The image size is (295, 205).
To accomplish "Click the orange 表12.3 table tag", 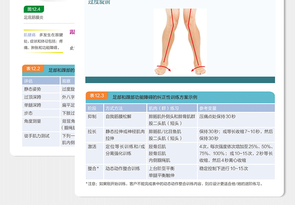I will [x=97, y=96].
